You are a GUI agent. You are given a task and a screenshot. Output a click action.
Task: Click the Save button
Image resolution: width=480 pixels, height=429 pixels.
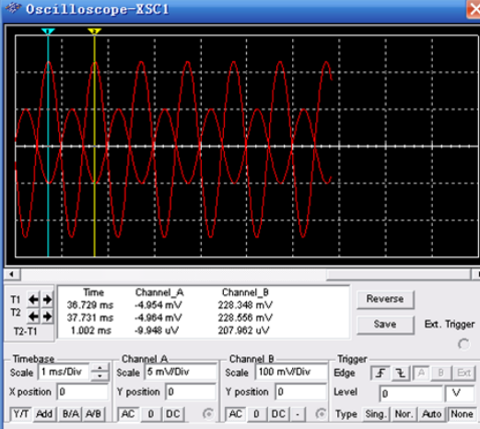[385, 324]
